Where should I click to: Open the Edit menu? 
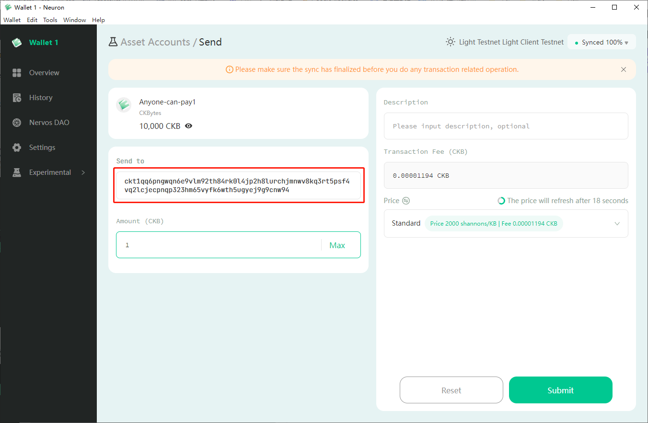coord(32,20)
